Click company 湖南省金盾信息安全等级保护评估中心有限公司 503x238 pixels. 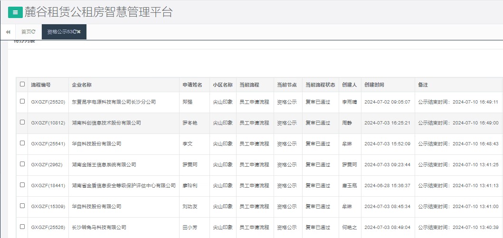(x=124, y=186)
